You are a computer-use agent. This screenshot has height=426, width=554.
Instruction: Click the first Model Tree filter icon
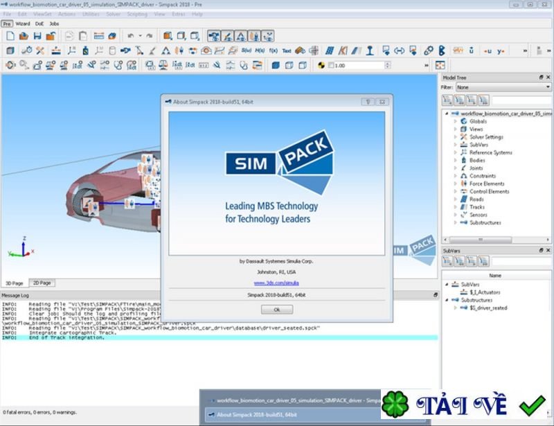pos(448,100)
